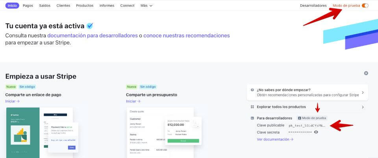Open Desarrolladores in the top bar

313,6
